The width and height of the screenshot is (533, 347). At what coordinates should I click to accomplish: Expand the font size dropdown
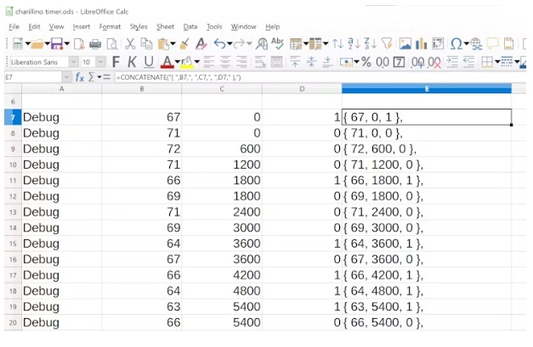tap(99, 61)
